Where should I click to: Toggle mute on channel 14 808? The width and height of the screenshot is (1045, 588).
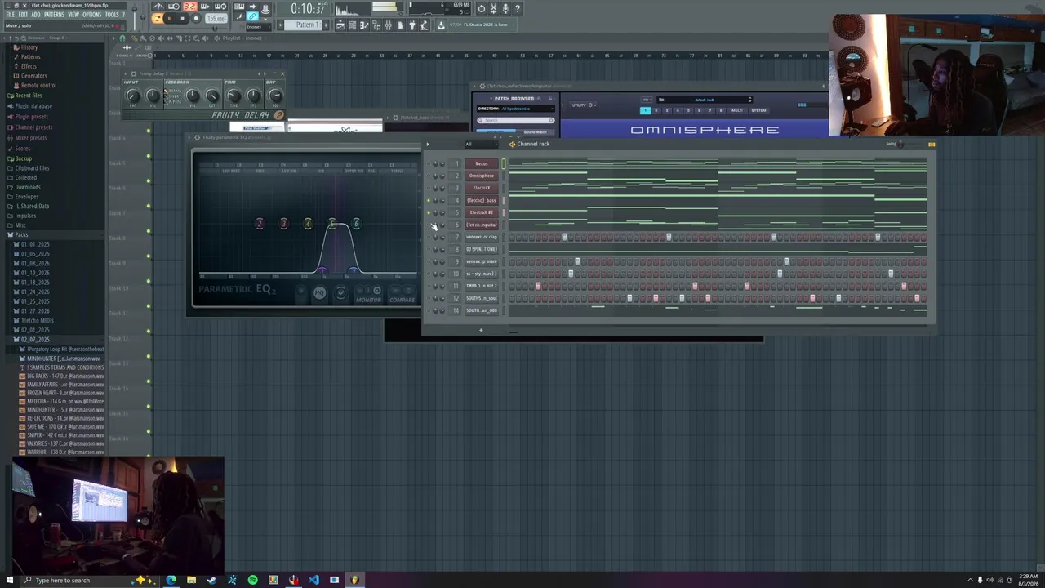(429, 310)
